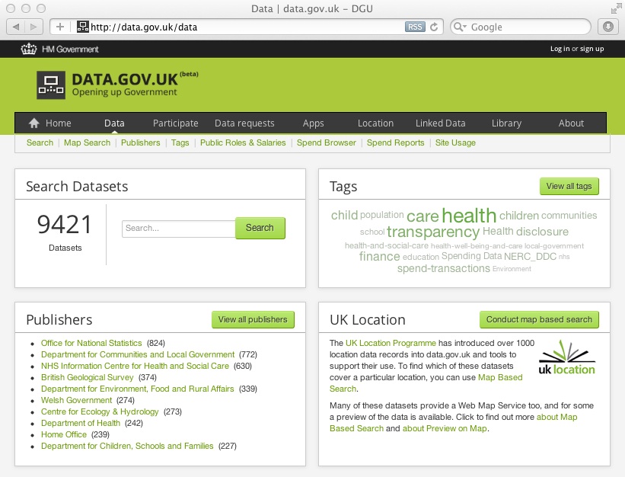The height and width of the screenshot is (477, 625).
Task: Click the UK Location Programme link
Action: [x=391, y=343]
